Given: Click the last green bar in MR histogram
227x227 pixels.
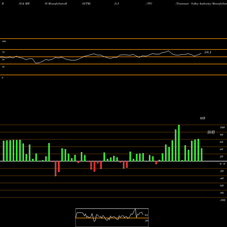Looking at the screenshot, I should [202, 155].
